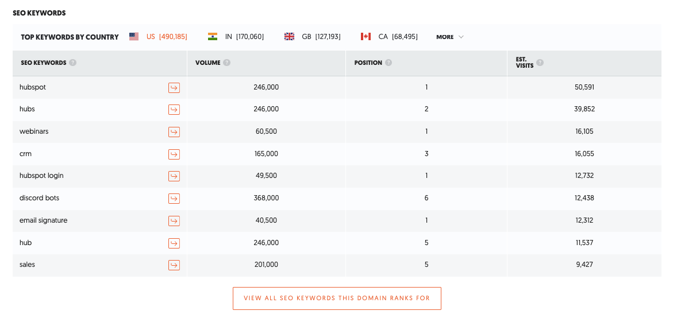
Task: Click help icon next to Volume header
Action: [x=227, y=63]
